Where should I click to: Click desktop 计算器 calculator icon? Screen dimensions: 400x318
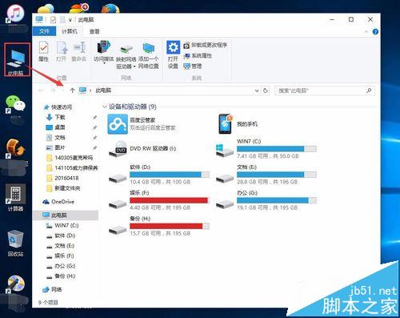click(15, 198)
